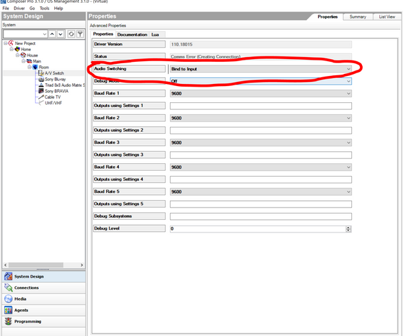
Task: Collapse the Home tree node
Action: (11, 49)
